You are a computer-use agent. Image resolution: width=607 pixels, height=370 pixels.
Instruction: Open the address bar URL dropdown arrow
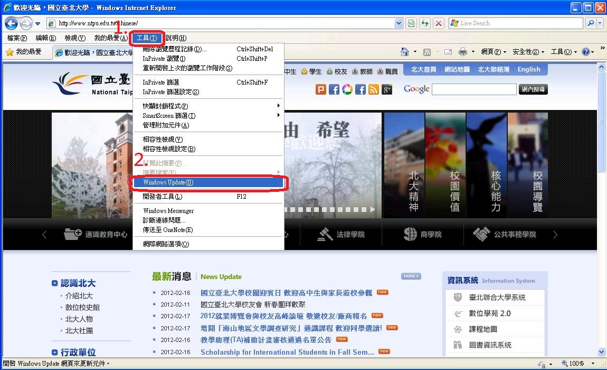coord(399,23)
